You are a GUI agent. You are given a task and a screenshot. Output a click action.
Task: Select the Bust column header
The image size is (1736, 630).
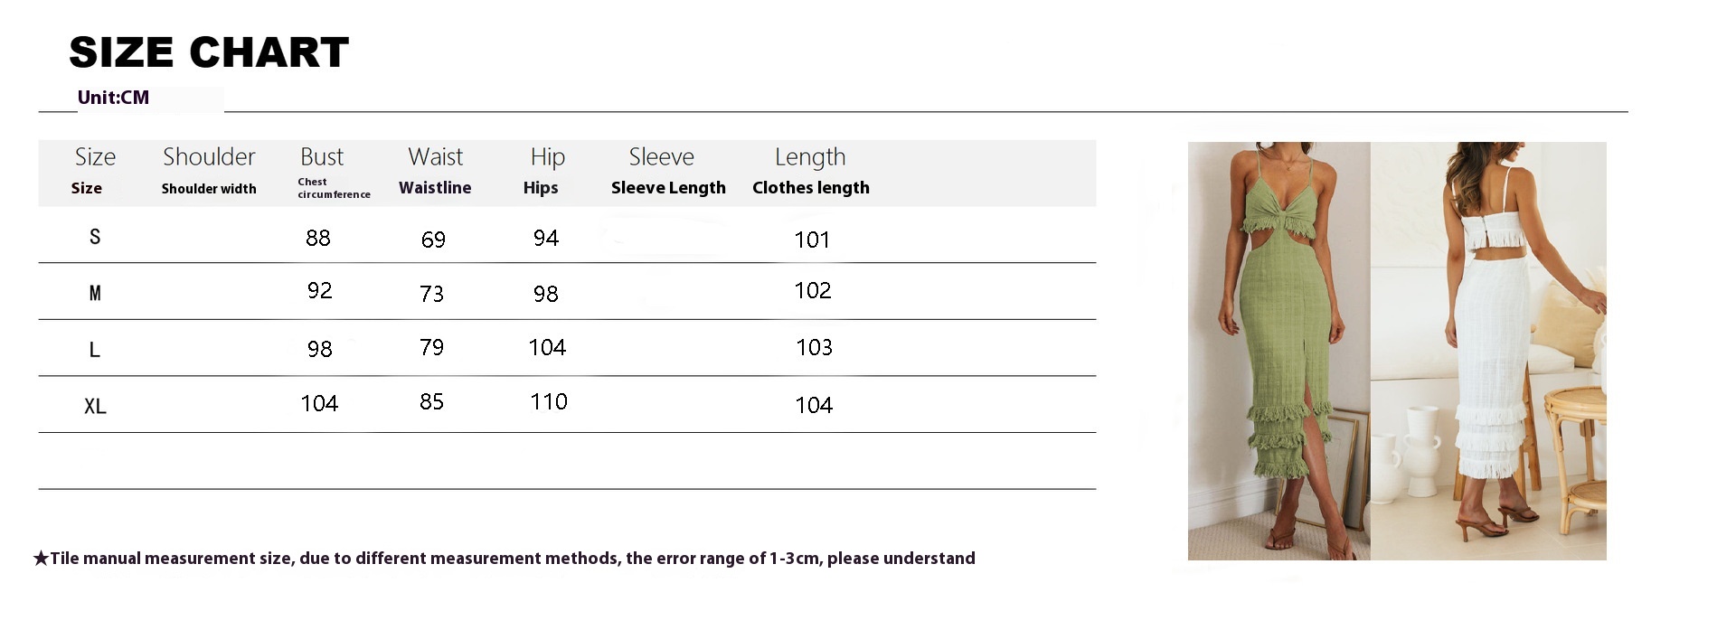pos(322,157)
